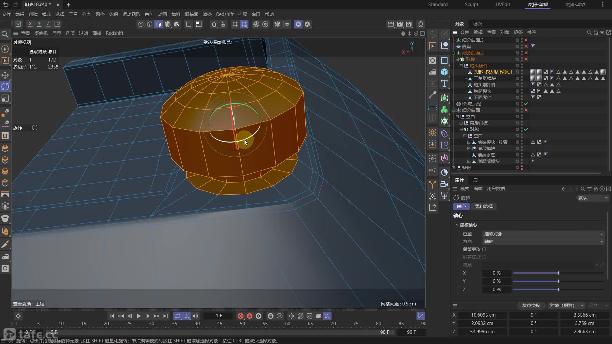
Task: Open the 文件 menu in main menu bar
Action: [x=6, y=14]
